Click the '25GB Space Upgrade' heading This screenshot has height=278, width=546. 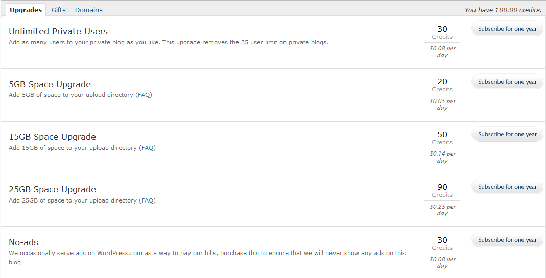(52, 189)
